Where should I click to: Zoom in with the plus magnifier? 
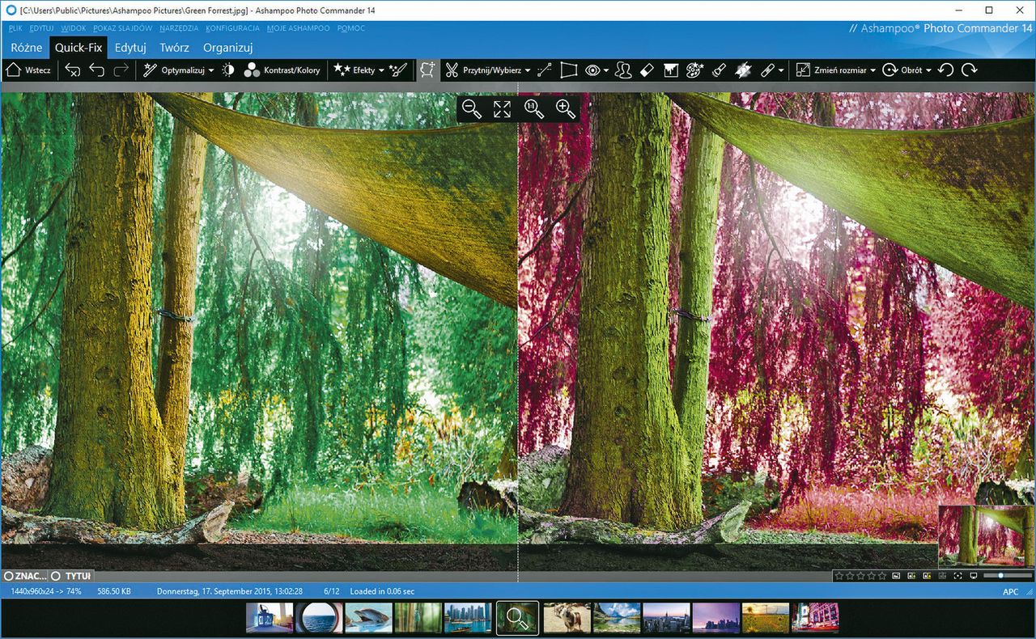pyautogui.click(x=565, y=108)
